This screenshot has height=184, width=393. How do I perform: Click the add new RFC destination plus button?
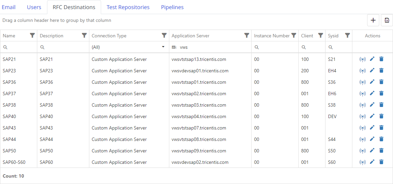pyautogui.click(x=373, y=20)
